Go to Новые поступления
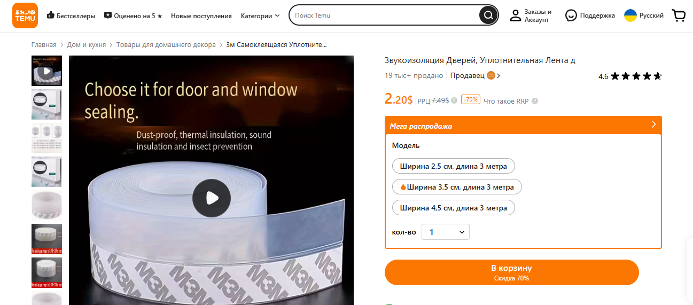This screenshot has height=305, width=693. pos(201,16)
